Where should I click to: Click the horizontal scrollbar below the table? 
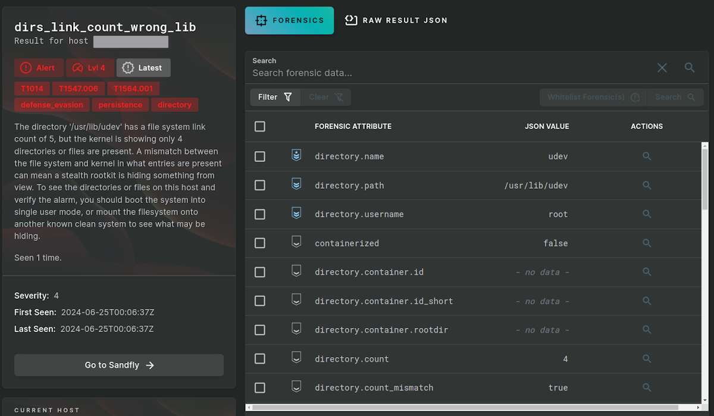point(470,408)
